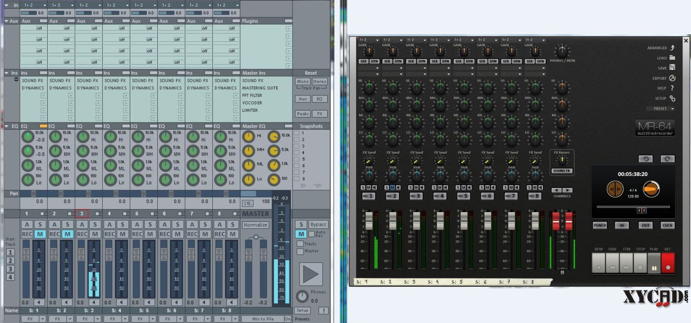691x323 pixels.
Task: Click the orange tempo dial in MR-64 display
Action: (651, 190)
